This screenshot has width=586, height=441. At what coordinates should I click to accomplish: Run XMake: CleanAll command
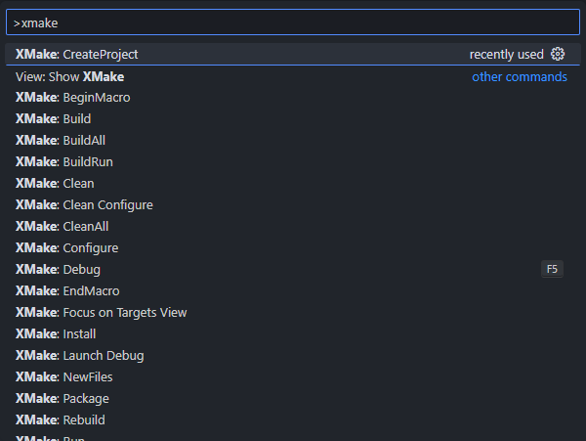(x=63, y=227)
